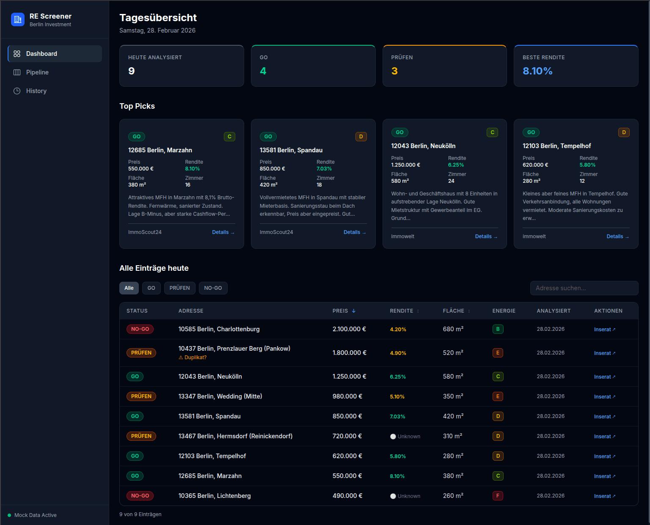Click the History clock icon
The height and width of the screenshot is (525, 650).
tap(17, 91)
